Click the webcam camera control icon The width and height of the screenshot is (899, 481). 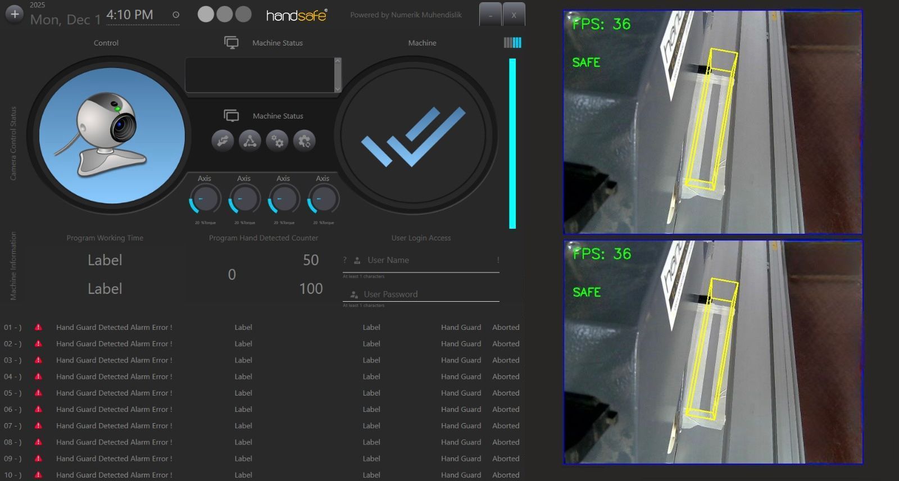tap(112, 135)
